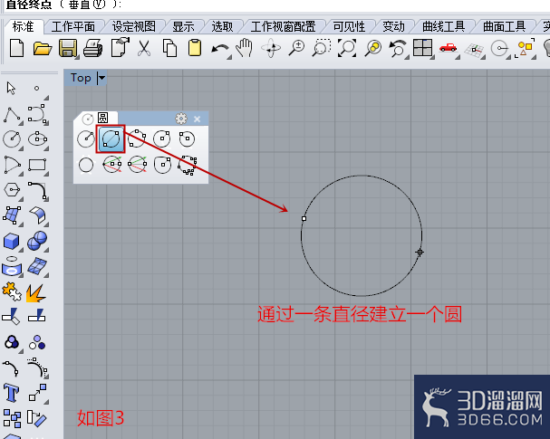
Task: Click the Polygon tool in sidebar
Action: [x=12, y=190]
